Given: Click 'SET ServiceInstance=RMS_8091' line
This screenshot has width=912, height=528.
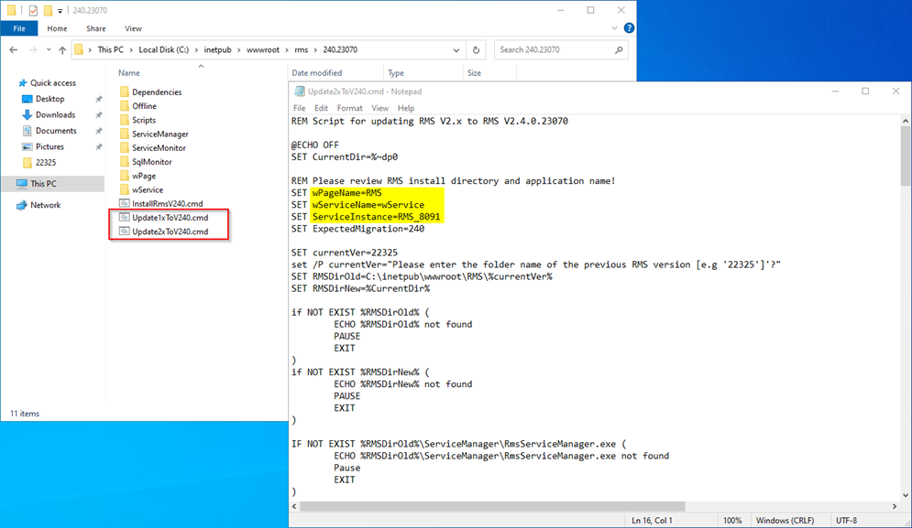Looking at the screenshot, I should tap(366, 217).
